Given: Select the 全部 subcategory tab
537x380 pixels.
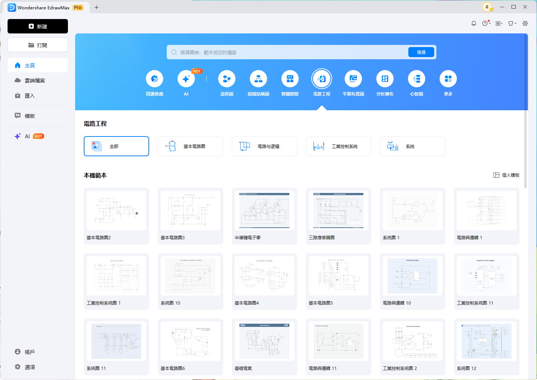Looking at the screenshot, I should click(x=116, y=146).
